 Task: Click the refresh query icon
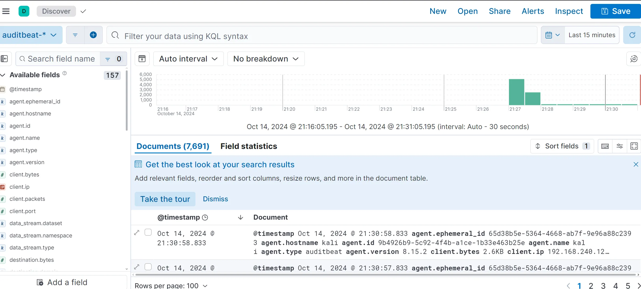tap(632, 35)
